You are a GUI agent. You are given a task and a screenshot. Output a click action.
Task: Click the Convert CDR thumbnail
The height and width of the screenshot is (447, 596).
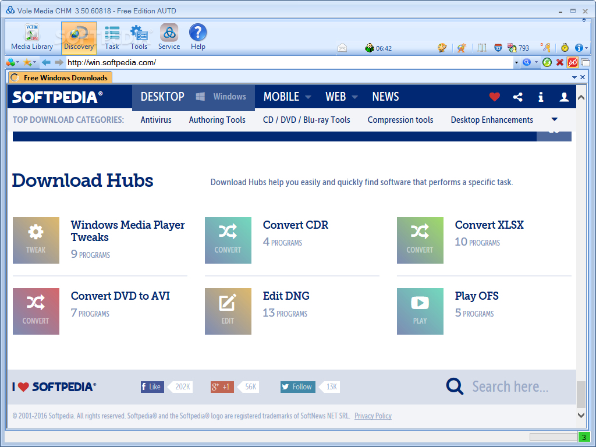click(x=228, y=240)
